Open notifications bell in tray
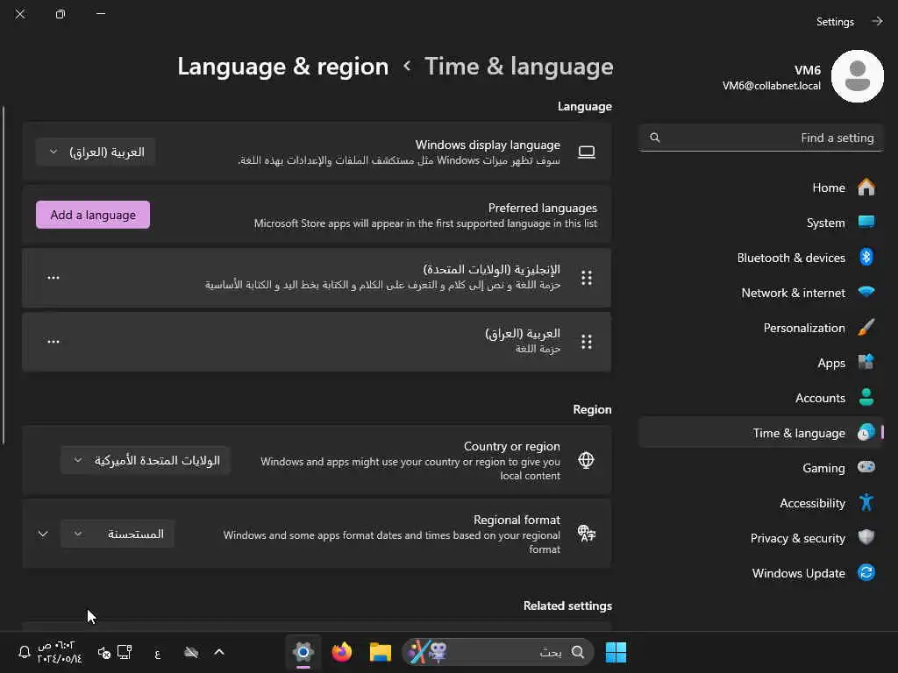The height and width of the screenshot is (673, 898). click(24, 652)
